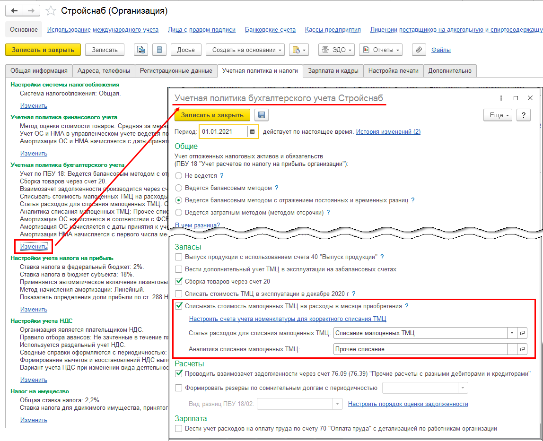543x441 pixels.
Task: Open the Файлы link
Action: 441,50
